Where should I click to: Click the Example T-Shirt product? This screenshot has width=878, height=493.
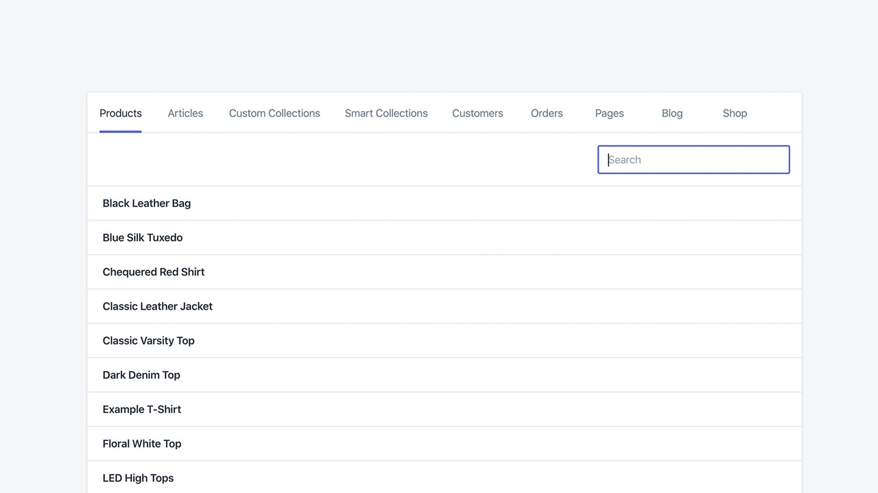coord(141,409)
